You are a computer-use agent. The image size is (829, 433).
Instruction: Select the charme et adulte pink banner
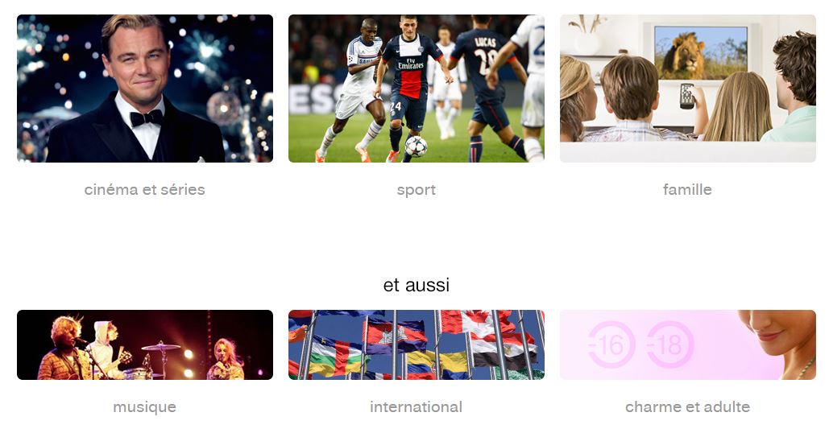point(688,344)
